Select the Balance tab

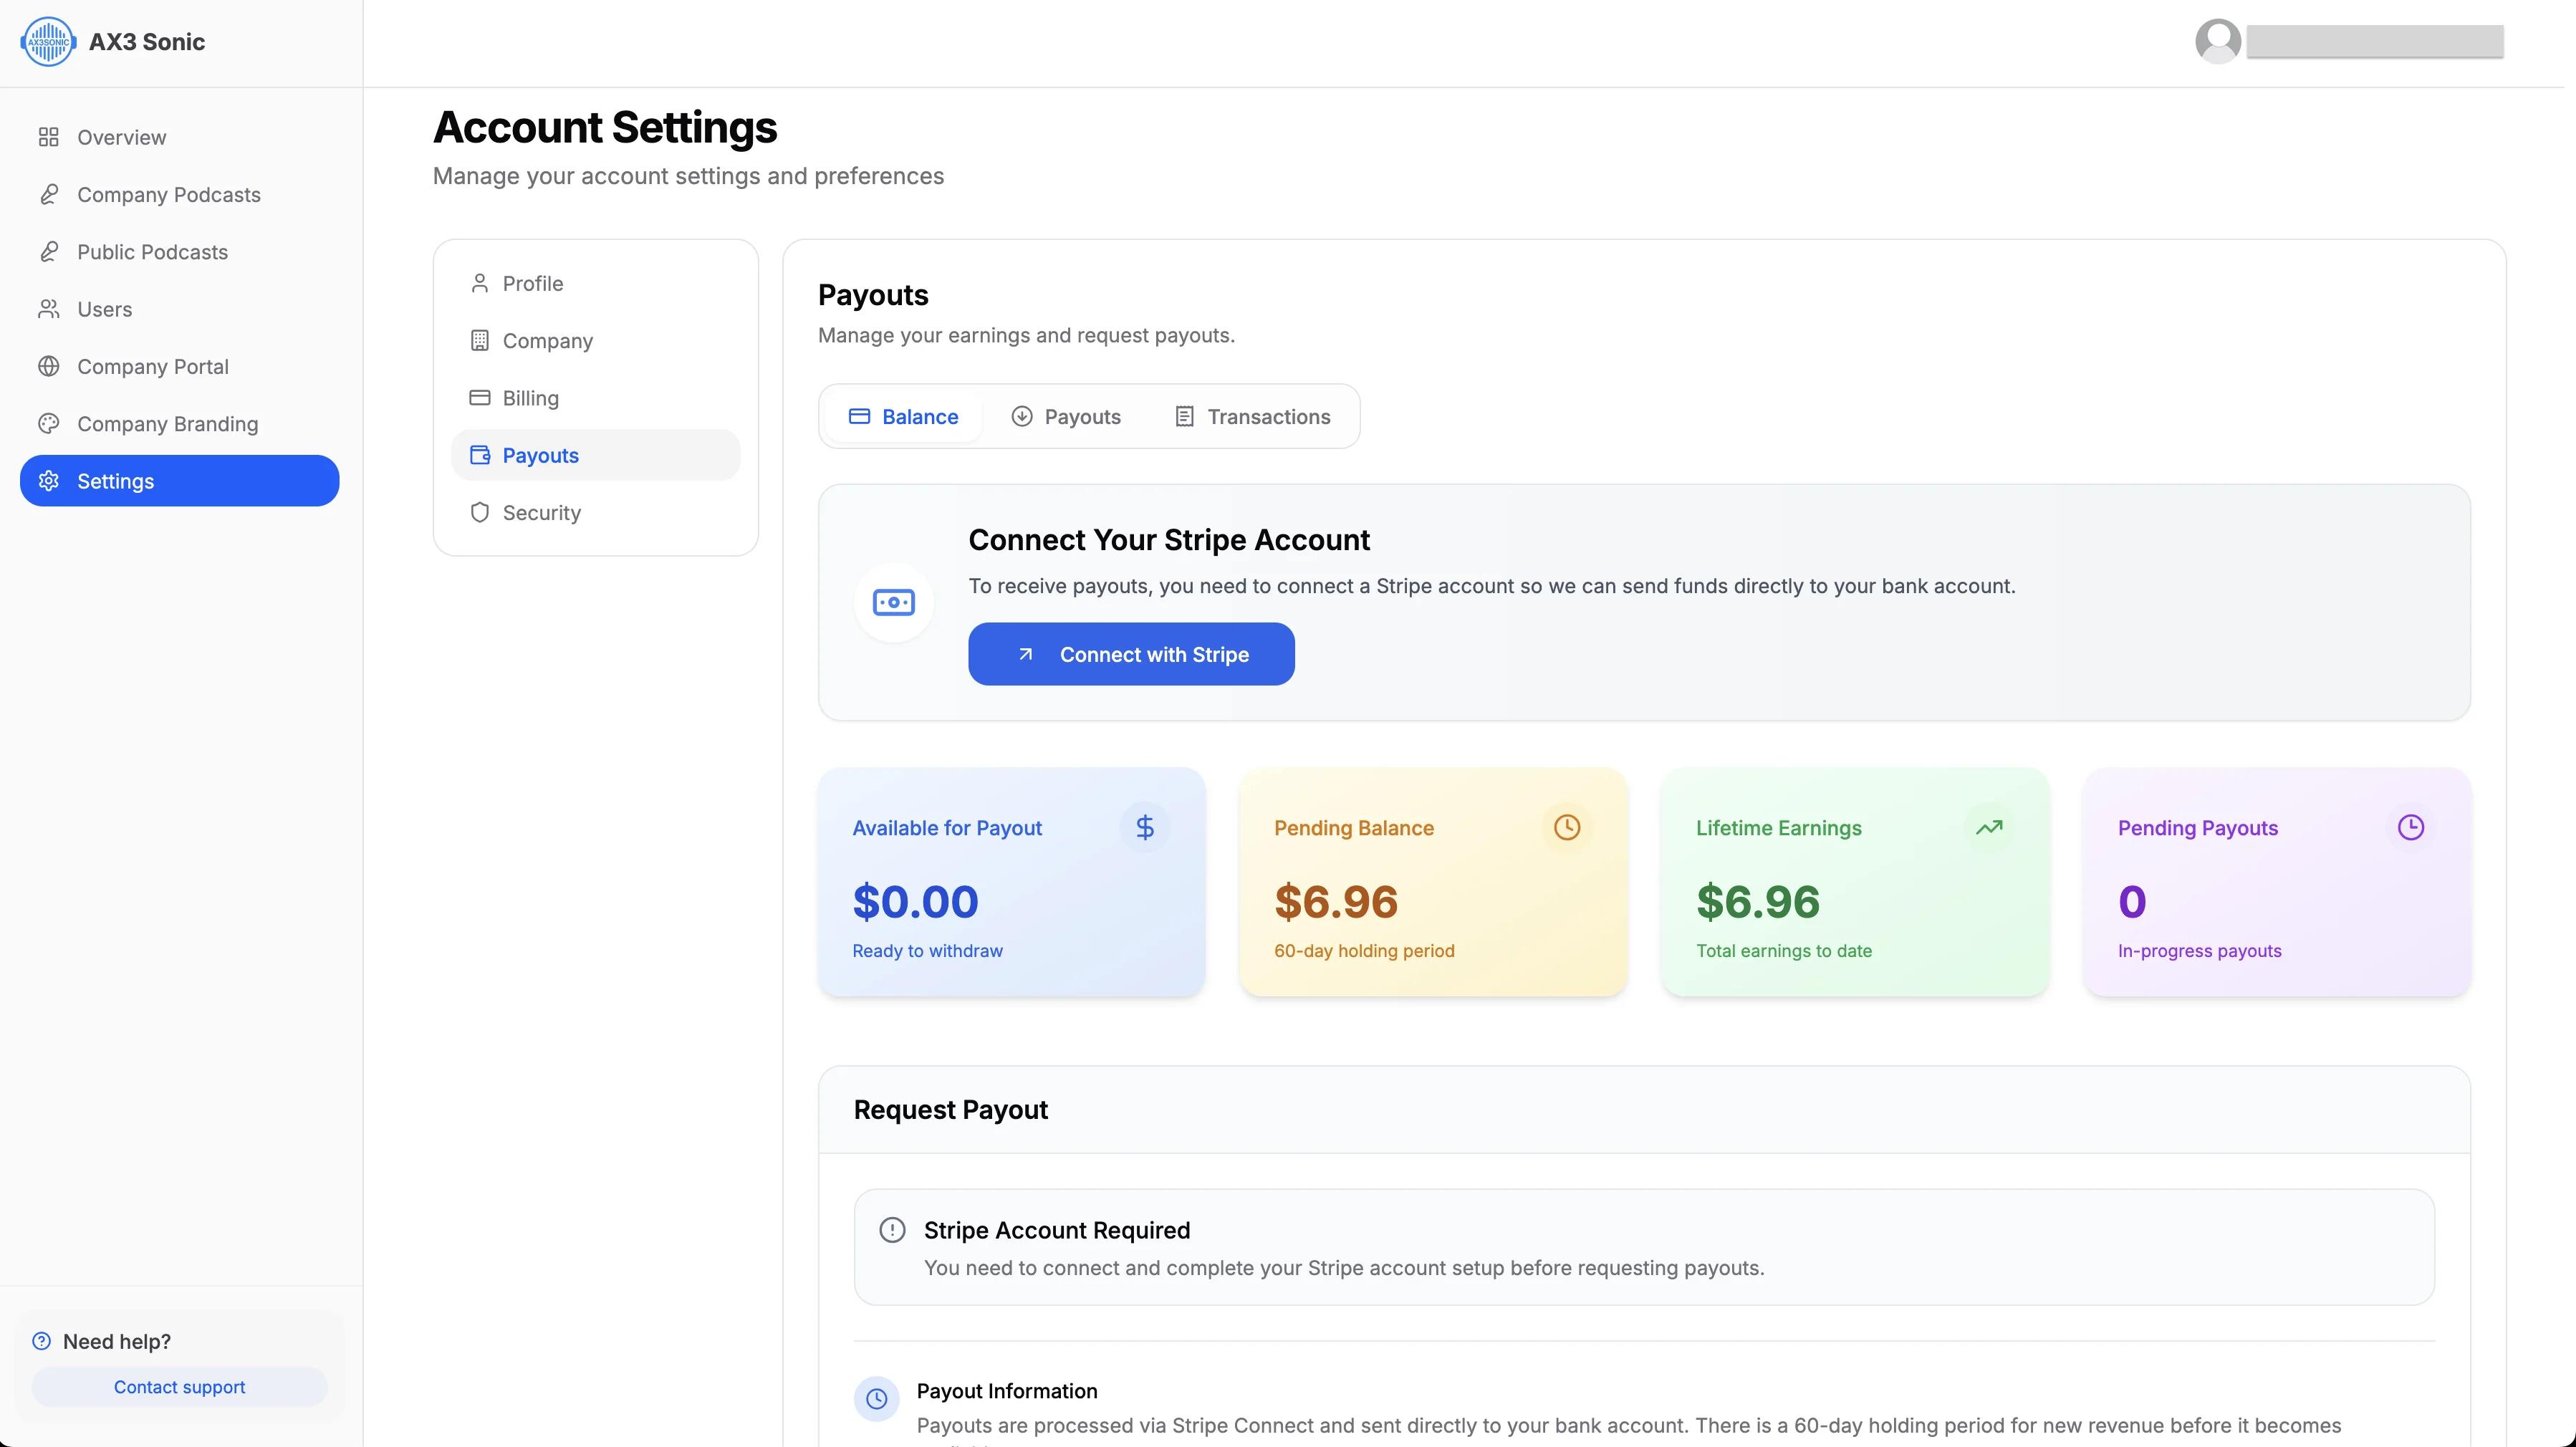[x=903, y=417]
